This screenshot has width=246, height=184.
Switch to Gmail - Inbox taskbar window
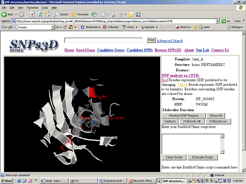(x=54, y=181)
